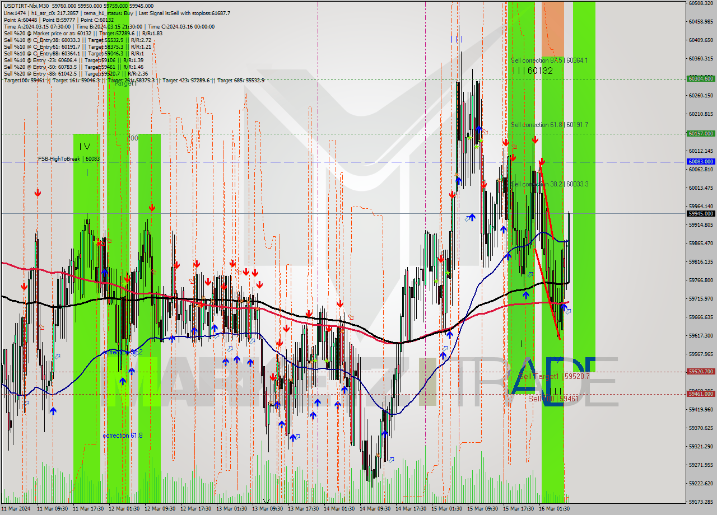
Task: Click the 'I V' wave label
Action: pyautogui.click(x=84, y=146)
